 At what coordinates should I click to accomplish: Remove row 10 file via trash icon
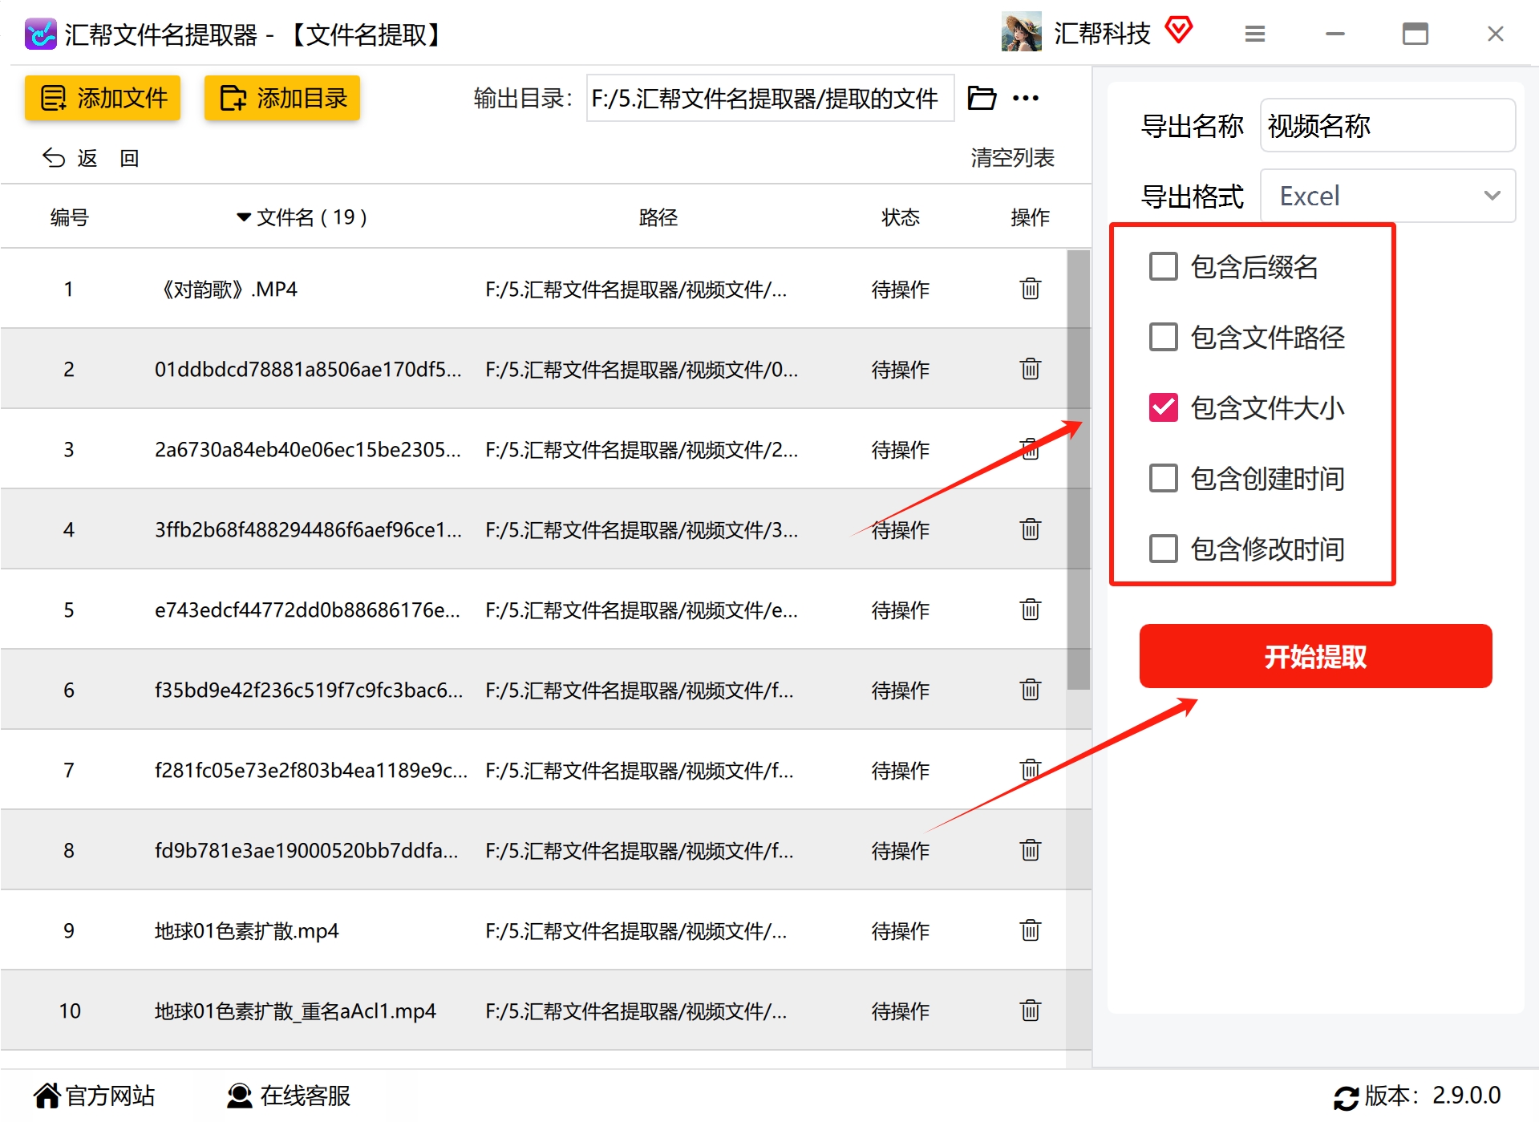click(1030, 1011)
